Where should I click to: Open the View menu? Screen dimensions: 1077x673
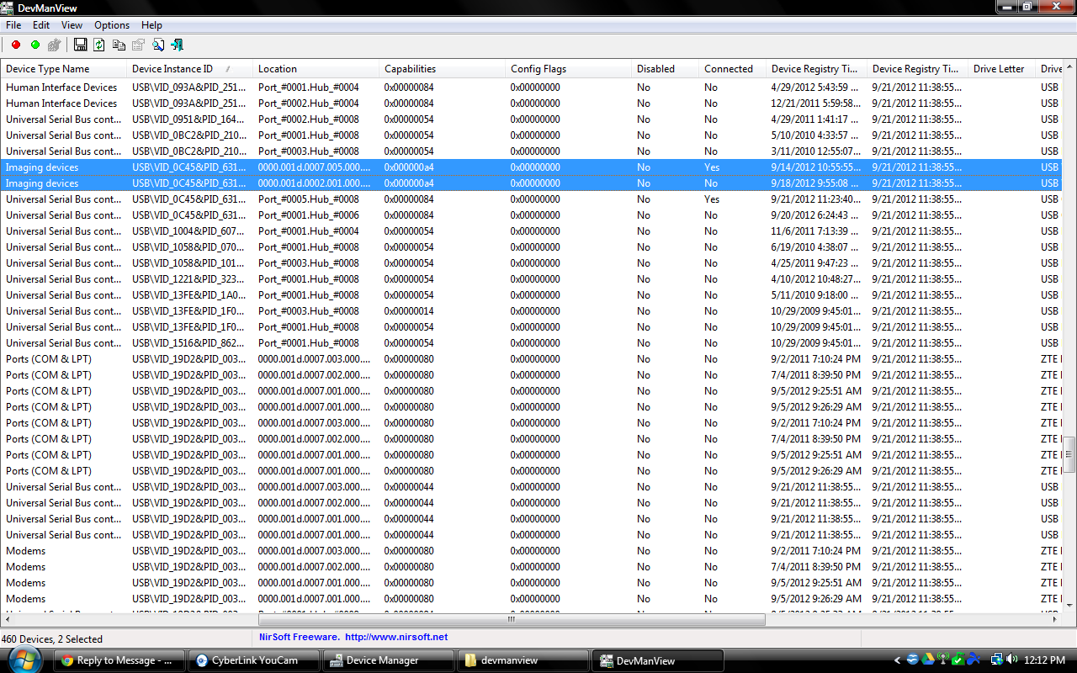(72, 25)
